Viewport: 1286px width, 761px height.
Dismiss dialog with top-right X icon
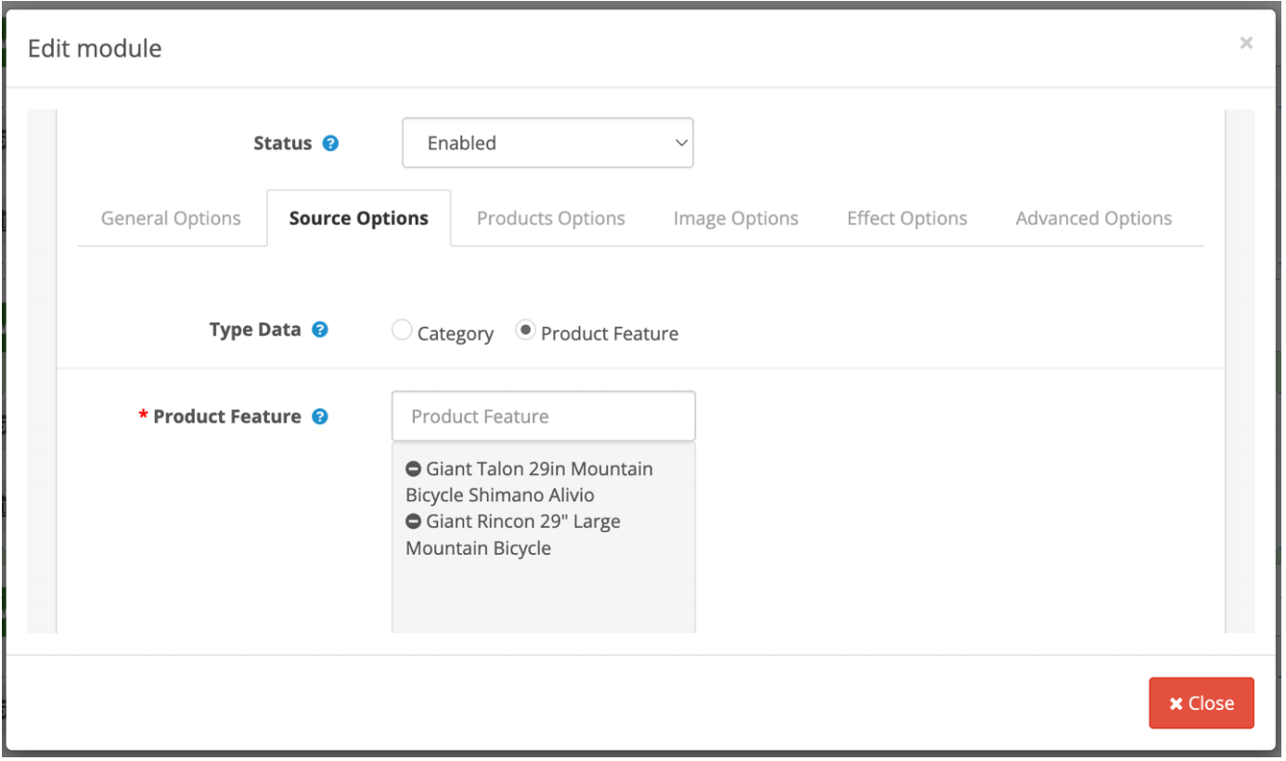point(1246,43)
